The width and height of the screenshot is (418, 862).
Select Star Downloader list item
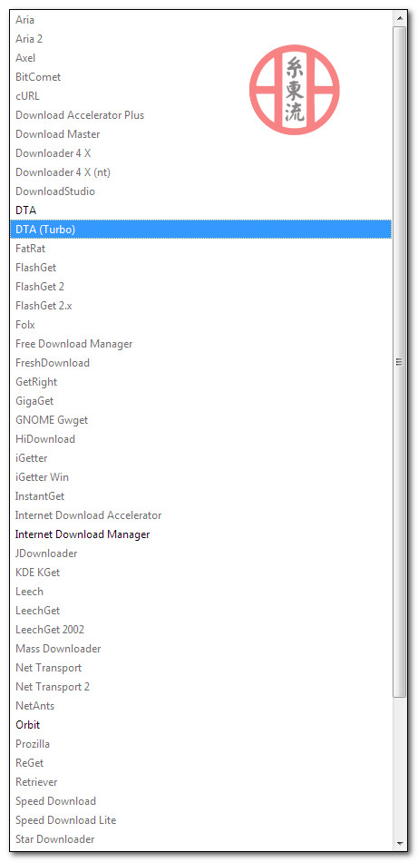tap(201, 839)
